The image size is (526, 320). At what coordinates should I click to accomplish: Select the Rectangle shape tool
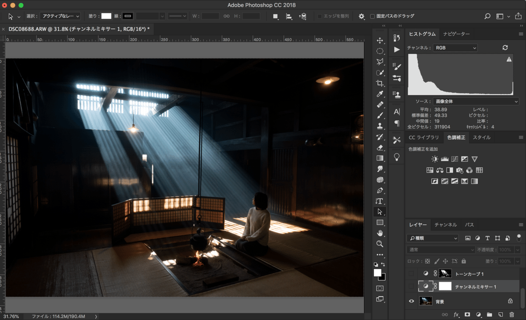tap(380, 222)
